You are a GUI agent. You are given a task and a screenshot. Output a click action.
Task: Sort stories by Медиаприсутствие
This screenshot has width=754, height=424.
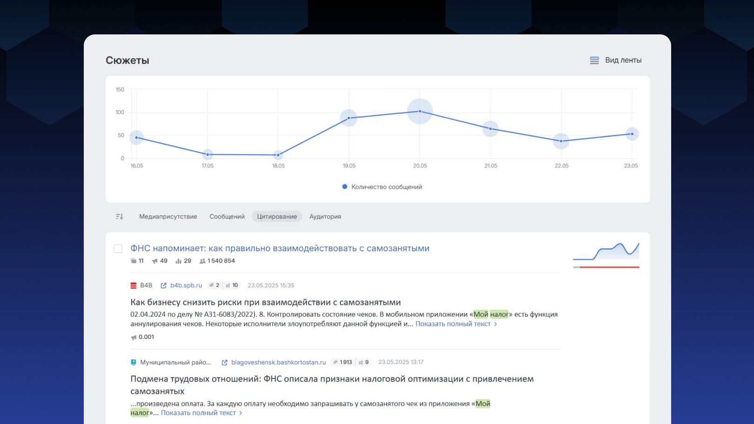(x=168, y=217)
